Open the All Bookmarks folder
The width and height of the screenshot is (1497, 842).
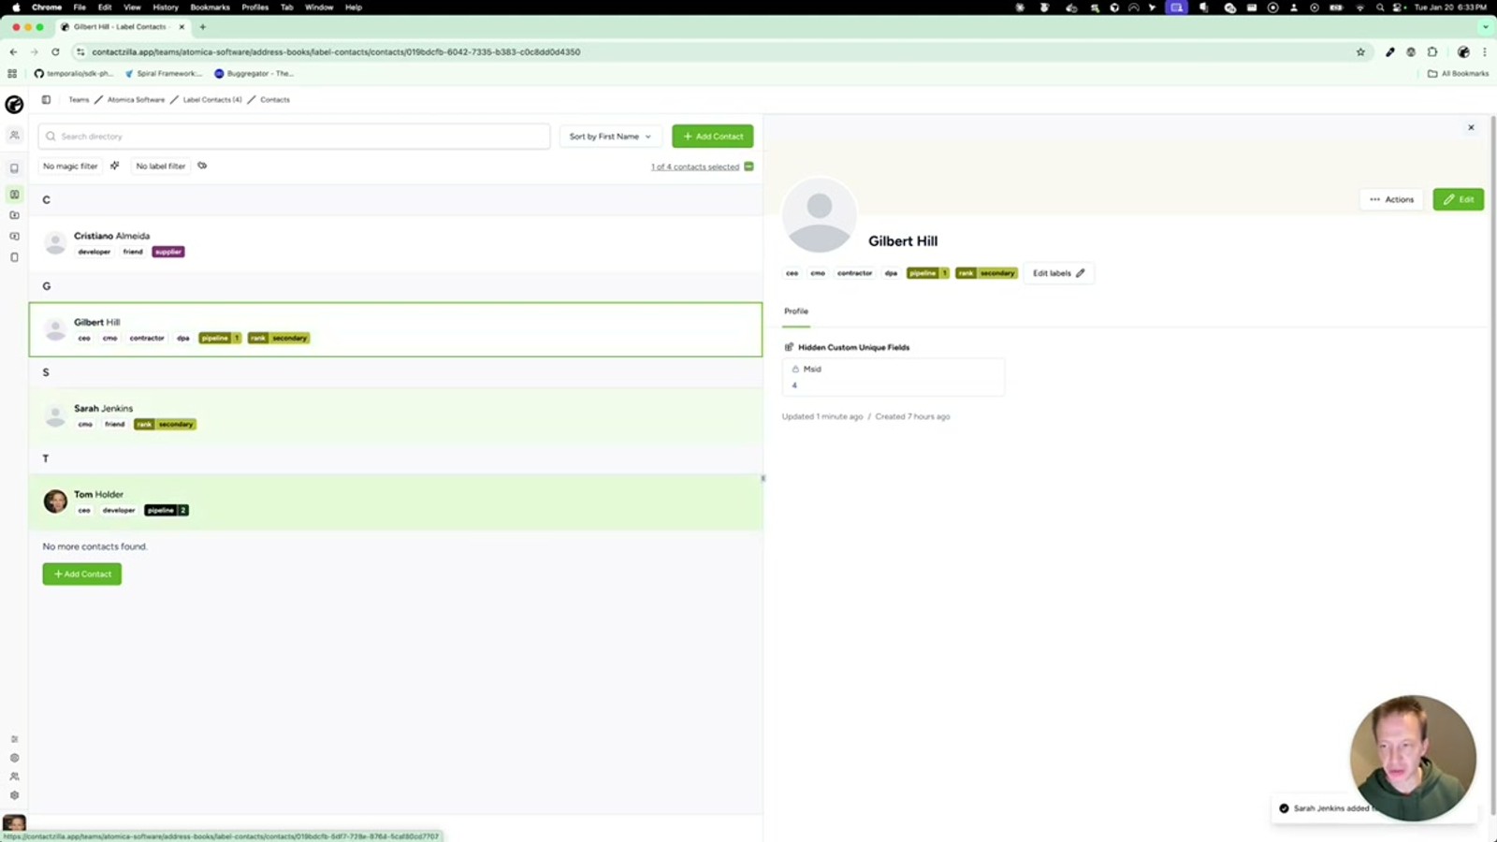tap(1458, 73)
